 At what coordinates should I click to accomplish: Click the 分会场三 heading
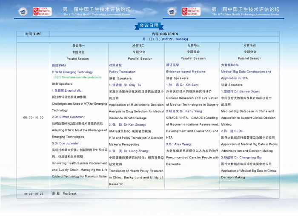pyautogui.click(x=193, y=45)
